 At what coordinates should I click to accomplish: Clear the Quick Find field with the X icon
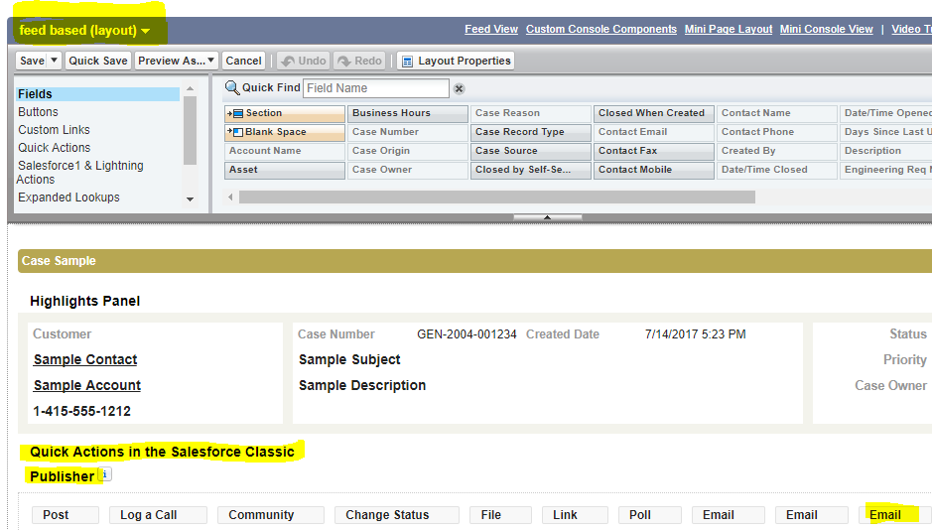coord(459,88)
